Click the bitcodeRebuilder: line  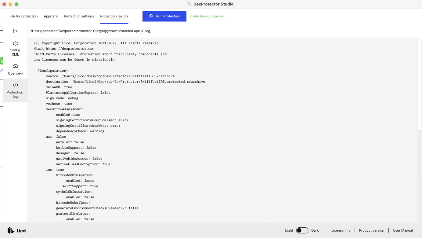point(73,203)
